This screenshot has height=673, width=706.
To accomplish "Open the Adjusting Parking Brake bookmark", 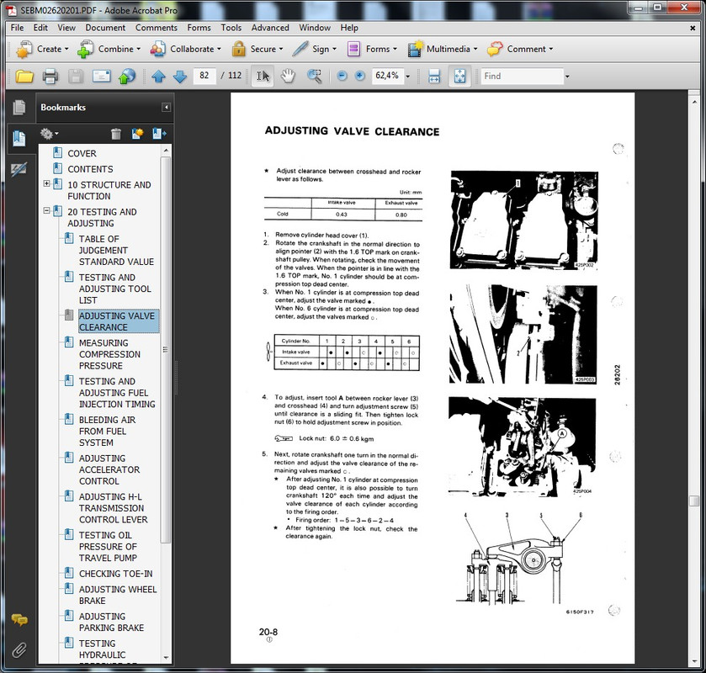I will pos(111,623).
